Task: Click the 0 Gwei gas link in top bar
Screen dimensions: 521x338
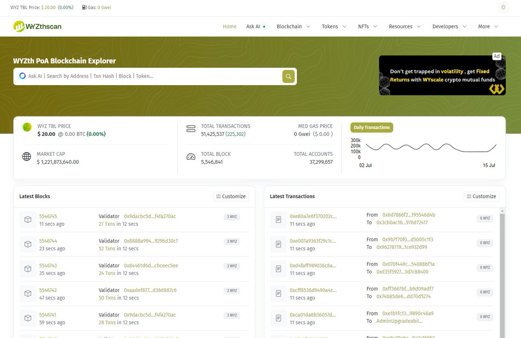Action: (x=104, y=7)
